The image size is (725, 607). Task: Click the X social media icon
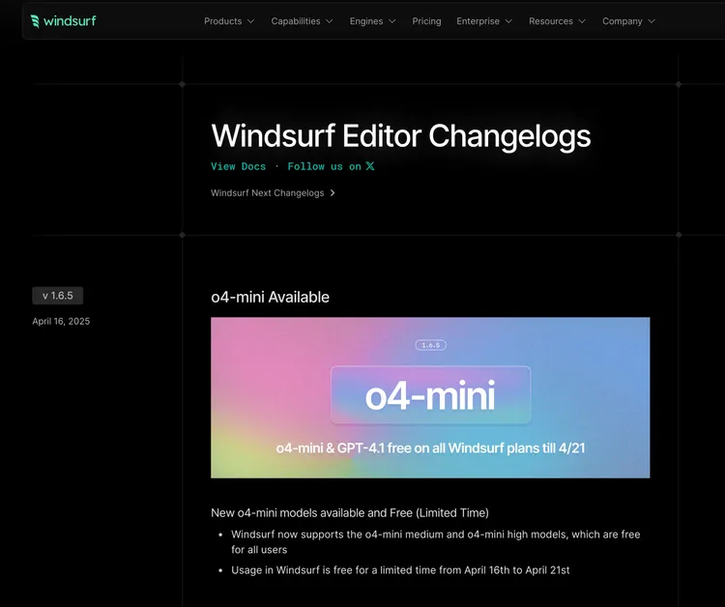point(370,166)
